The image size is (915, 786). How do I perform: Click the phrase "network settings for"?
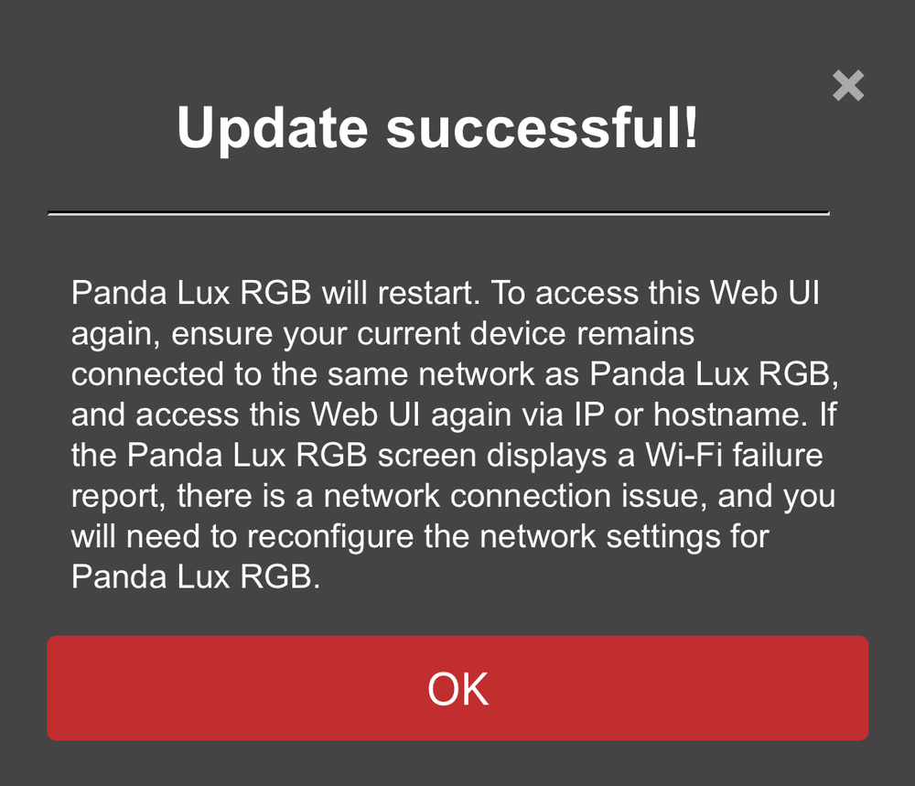point(603,536)
